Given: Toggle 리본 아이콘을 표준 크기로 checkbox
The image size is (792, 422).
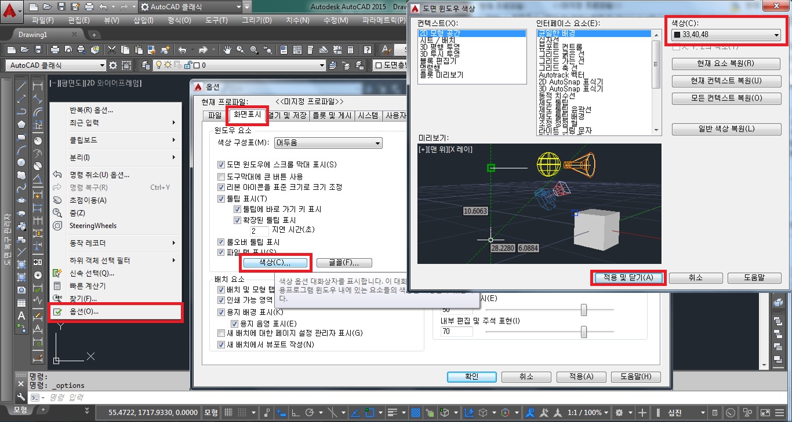Looking at the screenshot, I should tap(220, 188).
